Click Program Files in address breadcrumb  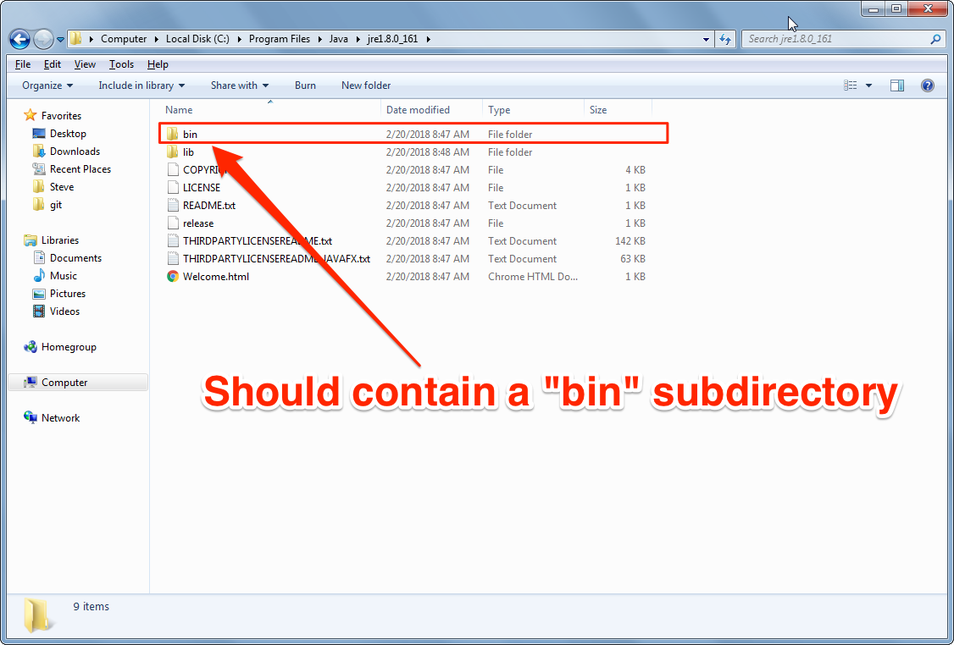tap(280, 39)
